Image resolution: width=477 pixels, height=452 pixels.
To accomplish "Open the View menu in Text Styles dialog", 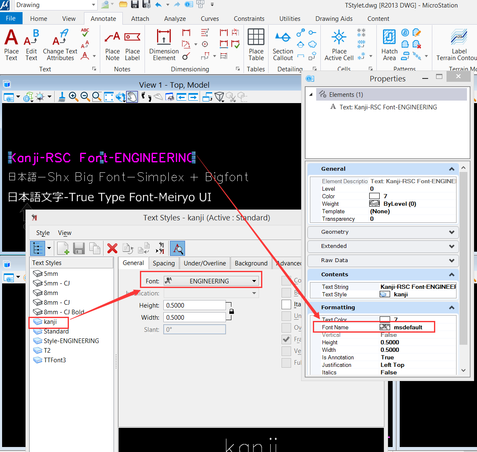I will tap(64, 233).
